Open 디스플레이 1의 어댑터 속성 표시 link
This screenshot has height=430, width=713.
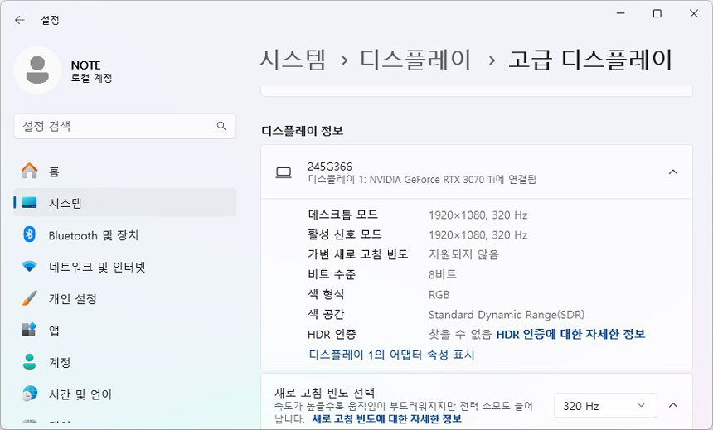pos(391,355)
